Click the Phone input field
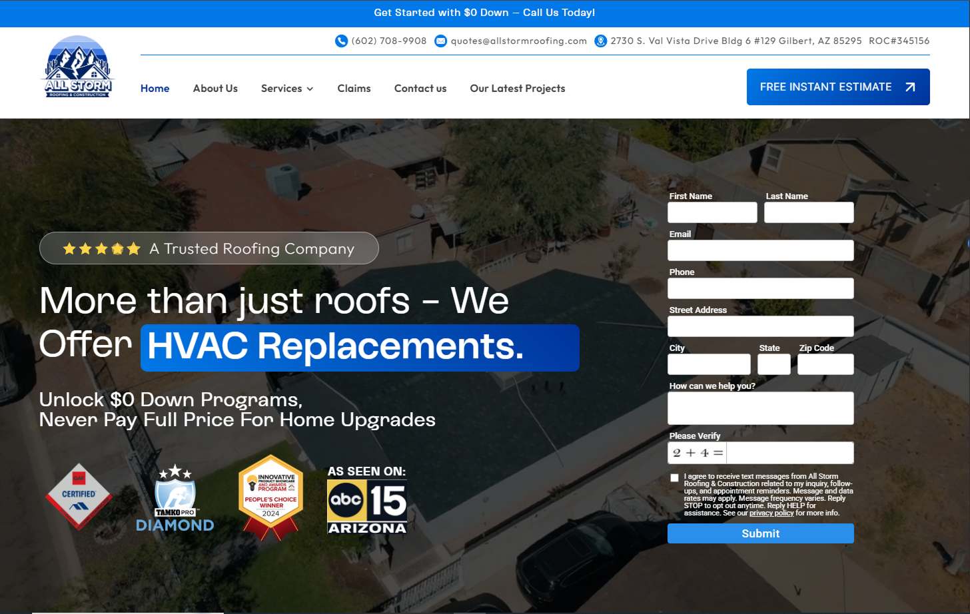The height and width of the screenshot is (614, 970). tap(761, 288)
